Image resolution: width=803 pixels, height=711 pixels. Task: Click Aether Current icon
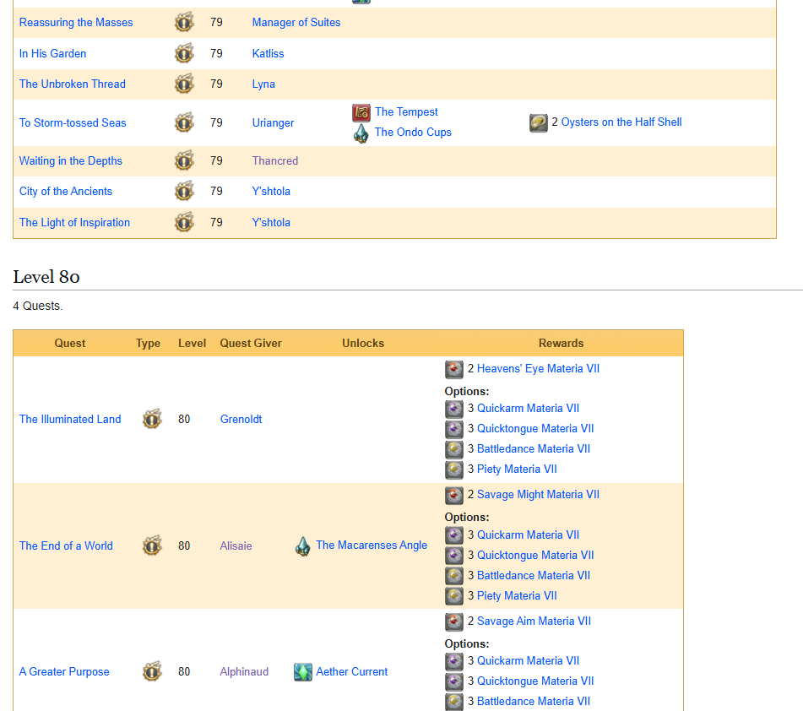point(303,672)
